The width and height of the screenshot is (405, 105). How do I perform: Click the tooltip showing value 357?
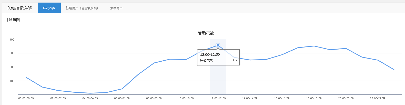pyautogui.click(x=218, y=57)
